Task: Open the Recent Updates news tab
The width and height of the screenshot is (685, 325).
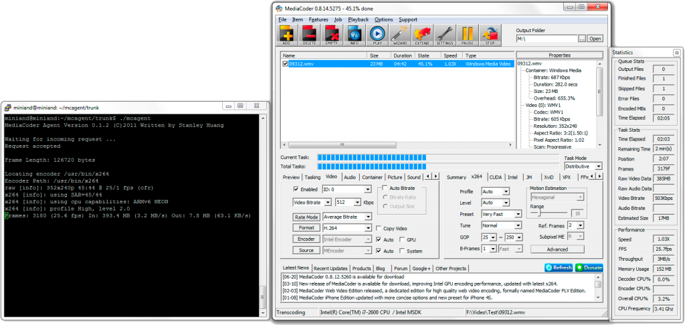Action: pos(330,268)
